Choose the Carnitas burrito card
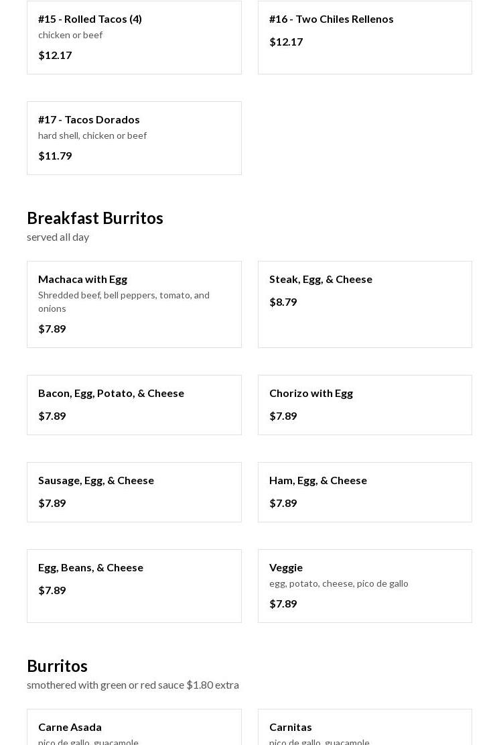The height and width of the screenshot is (745, 499). (x=364, y=728)
